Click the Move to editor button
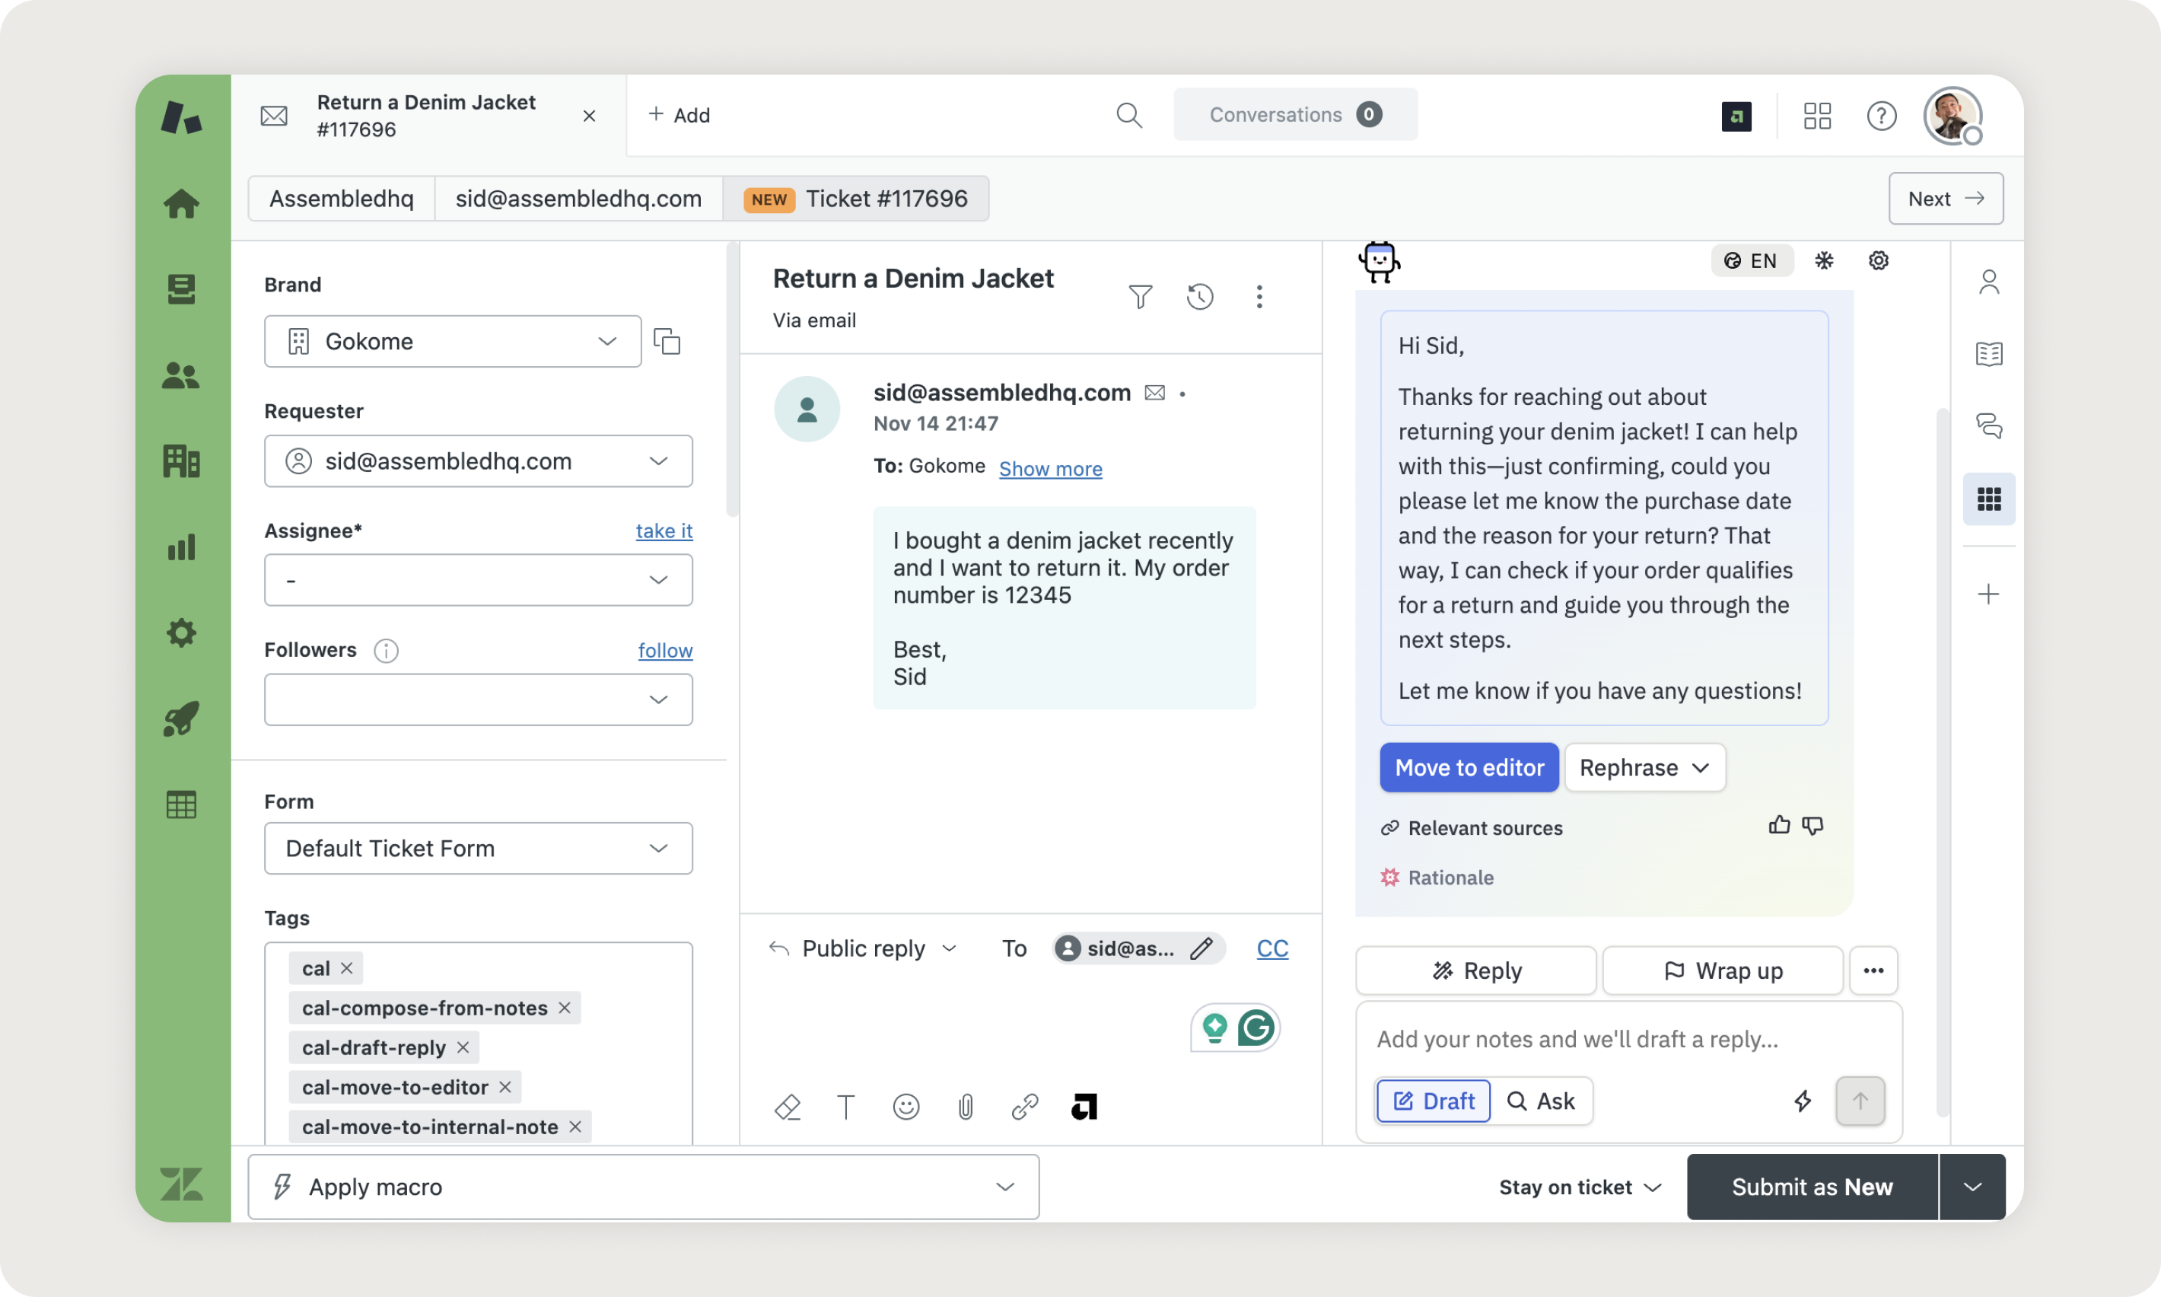Image resolution: width=2161 pixels, height=1297 pixels. 1469,767
